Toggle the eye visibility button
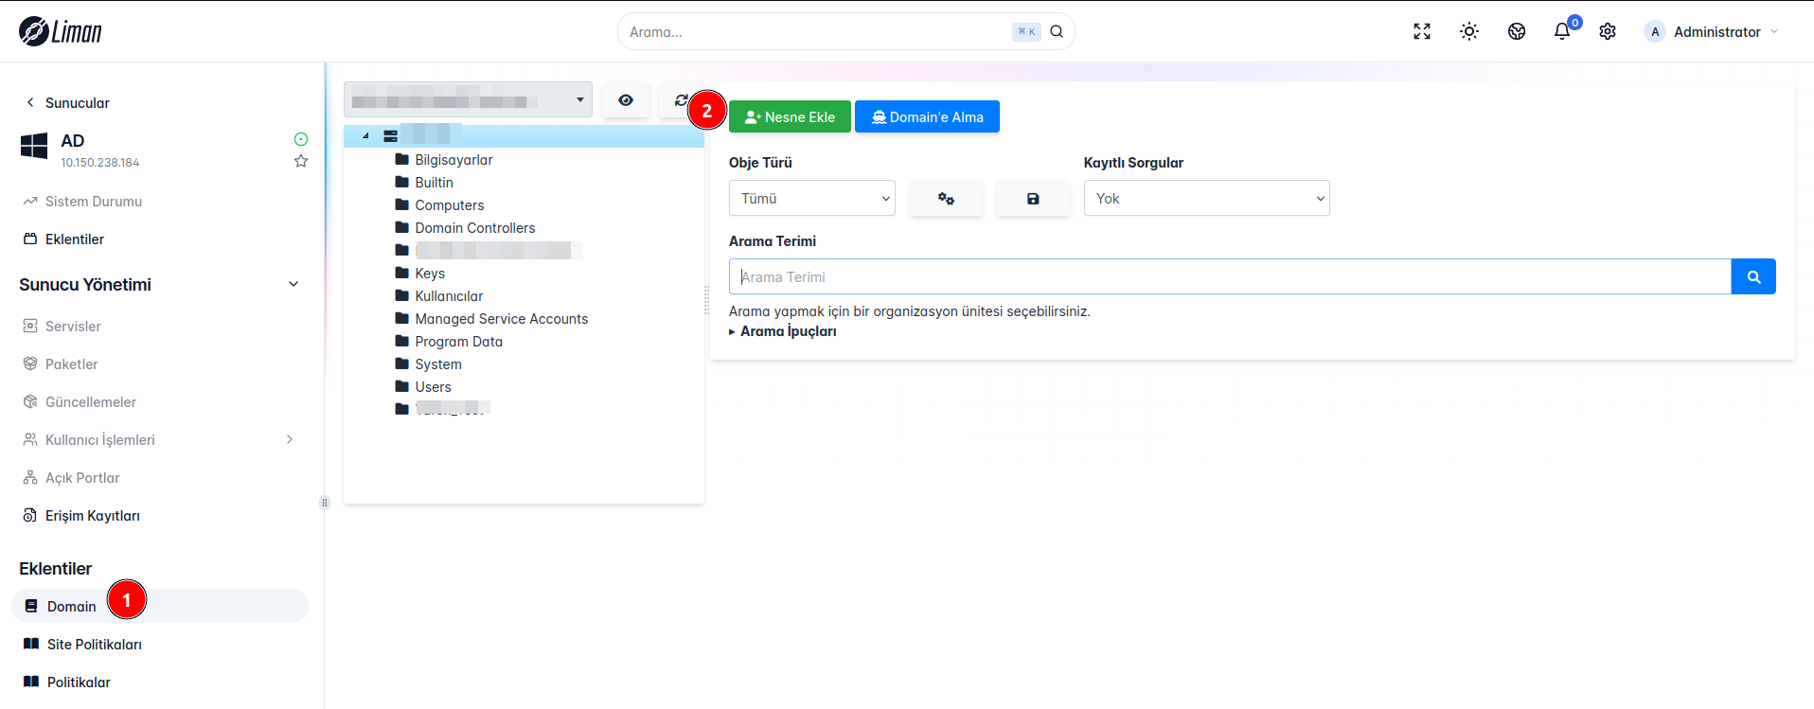The image size is (1814, 709). click(626, 99)
